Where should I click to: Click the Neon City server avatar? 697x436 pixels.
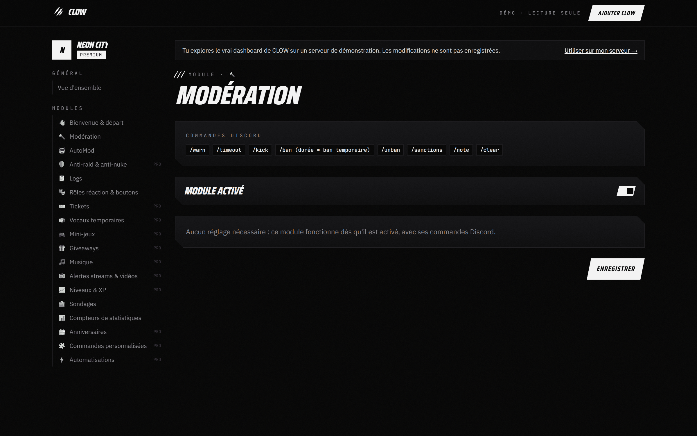(62, 50)
